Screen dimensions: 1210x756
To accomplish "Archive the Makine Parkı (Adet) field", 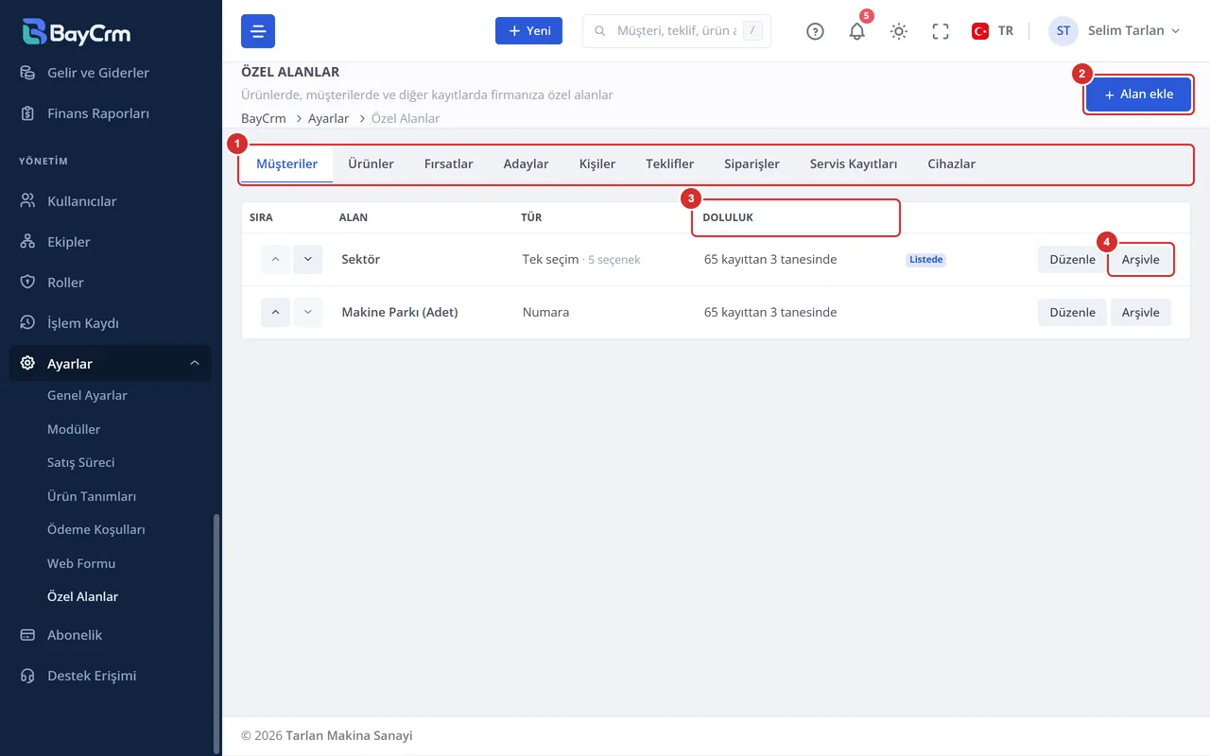I will point(1140,312).
